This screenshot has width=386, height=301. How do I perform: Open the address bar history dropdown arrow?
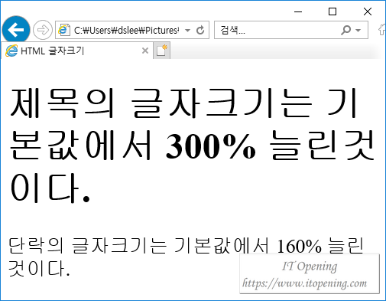[x=188, y=31]
